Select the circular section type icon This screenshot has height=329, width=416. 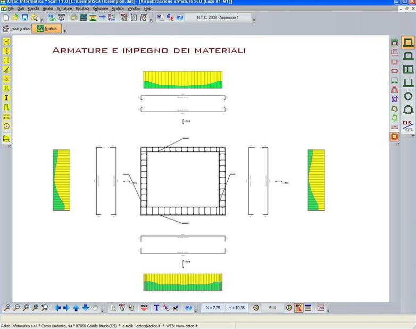tap(409, 96)
